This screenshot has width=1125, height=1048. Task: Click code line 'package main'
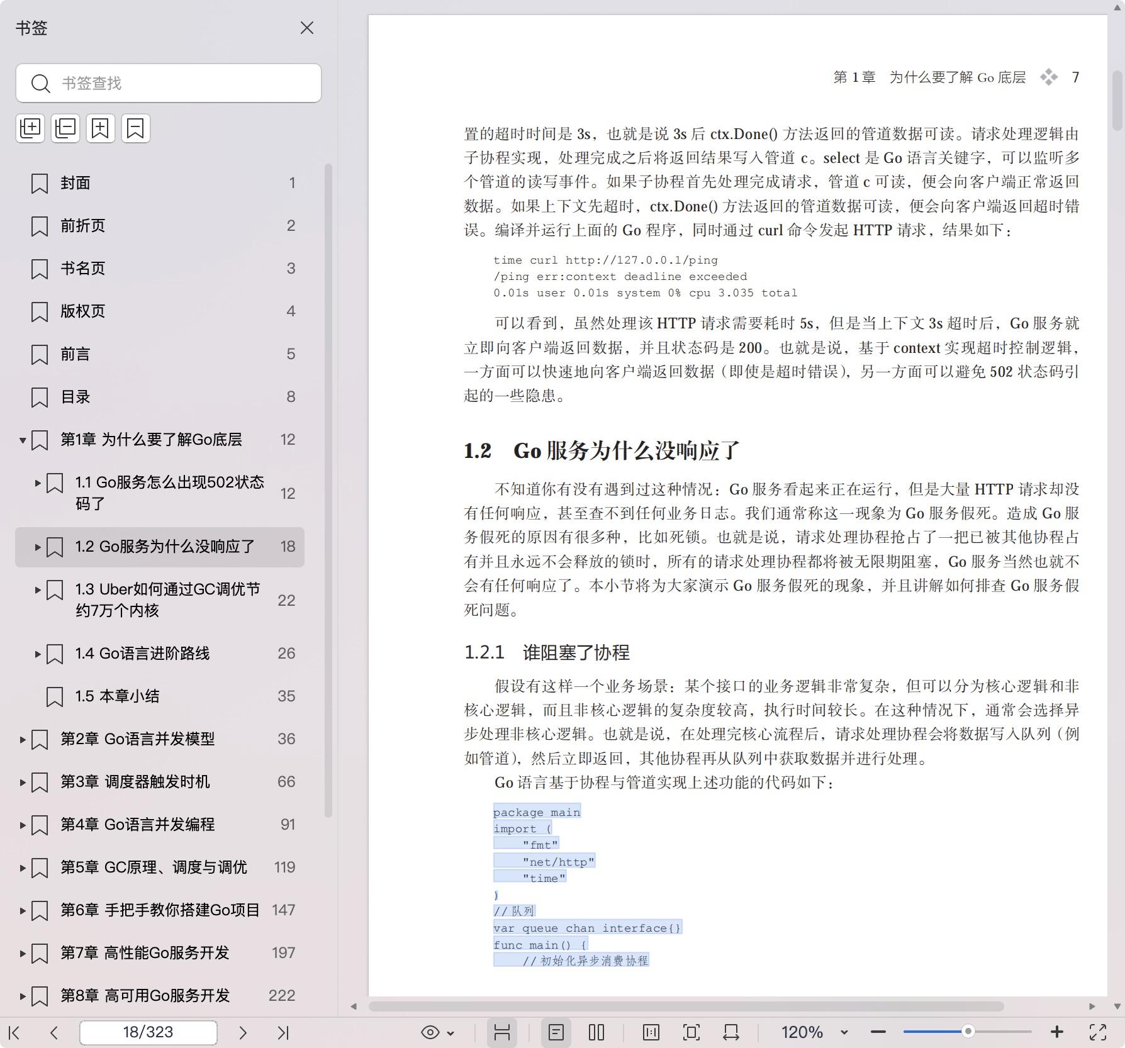point(537,812)
